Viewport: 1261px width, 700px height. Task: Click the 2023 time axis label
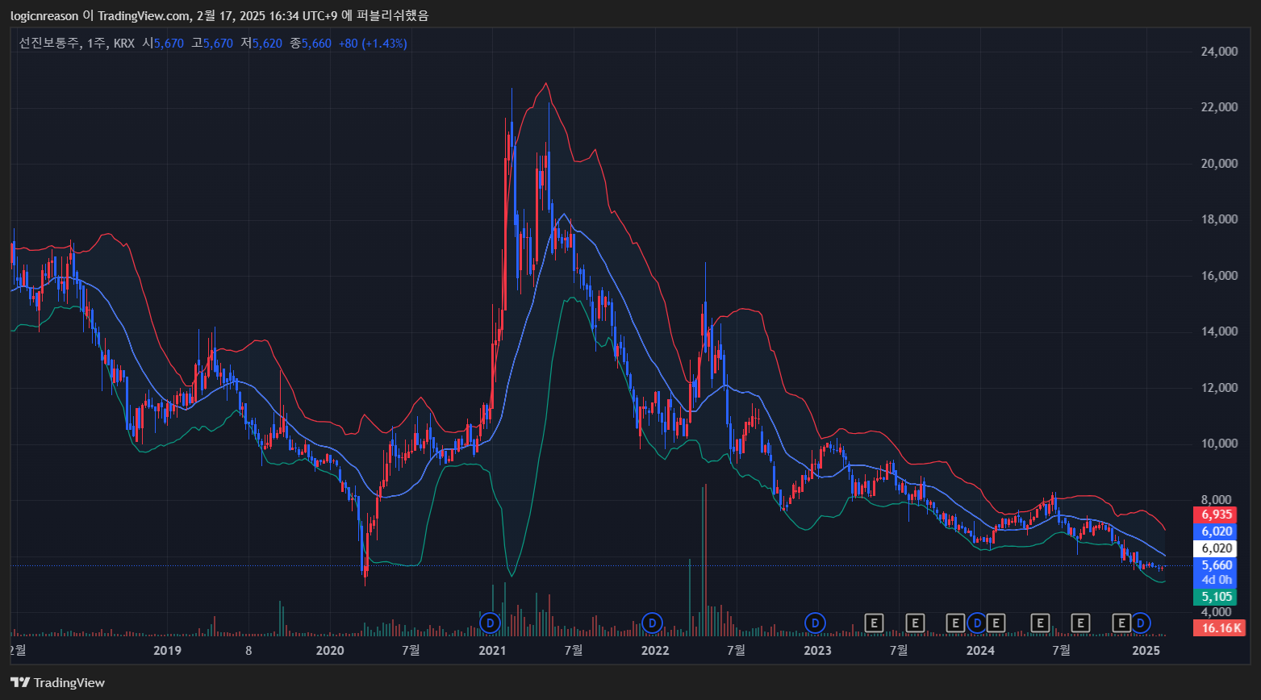[x=817, y=650]
